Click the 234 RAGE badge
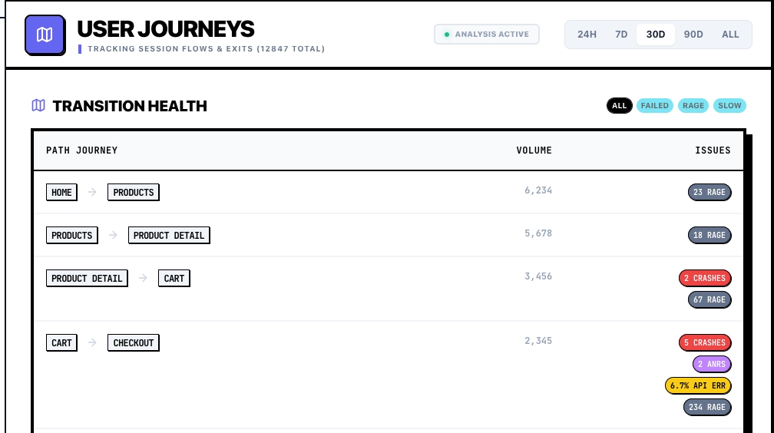Screen dimensions: 774x433 707,407
